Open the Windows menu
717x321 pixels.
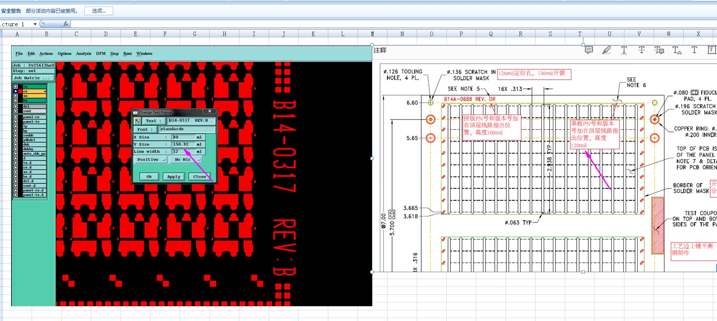[144, 53]
